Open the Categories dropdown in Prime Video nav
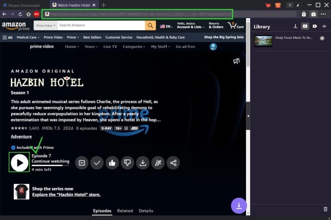The image size is (331, 220). pyautogui.click(x=134, y=46)
